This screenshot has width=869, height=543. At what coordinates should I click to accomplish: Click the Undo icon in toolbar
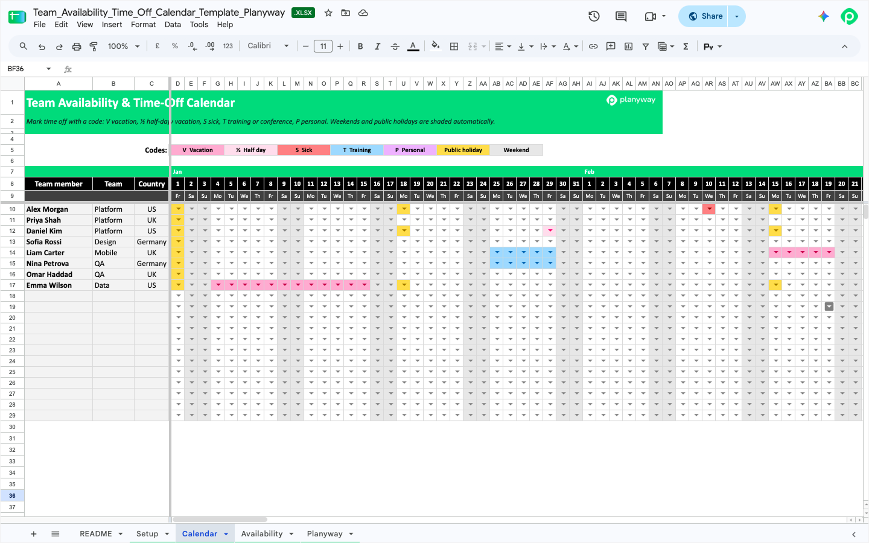pos(42,46)
